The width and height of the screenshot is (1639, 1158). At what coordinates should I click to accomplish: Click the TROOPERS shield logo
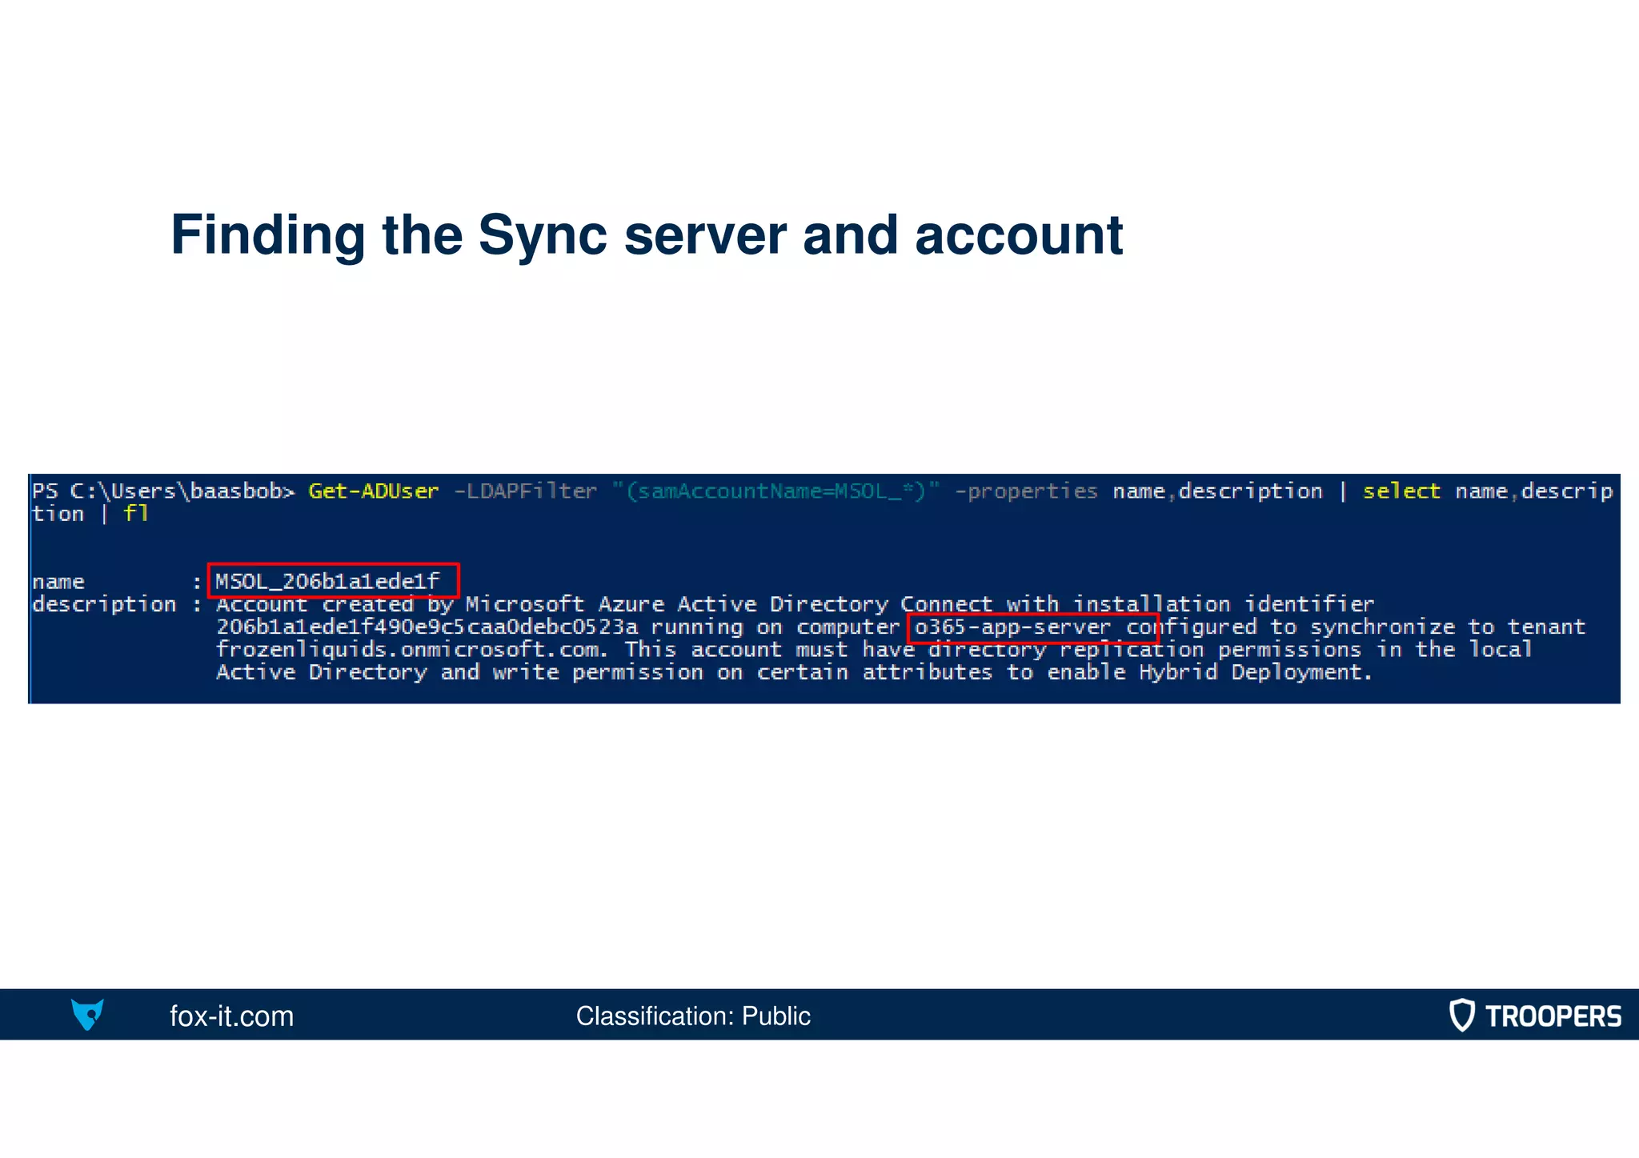click(1462, 1015)
